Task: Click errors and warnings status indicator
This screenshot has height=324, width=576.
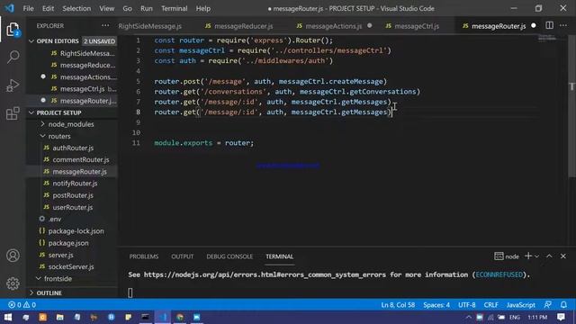Action: [22, 304]
